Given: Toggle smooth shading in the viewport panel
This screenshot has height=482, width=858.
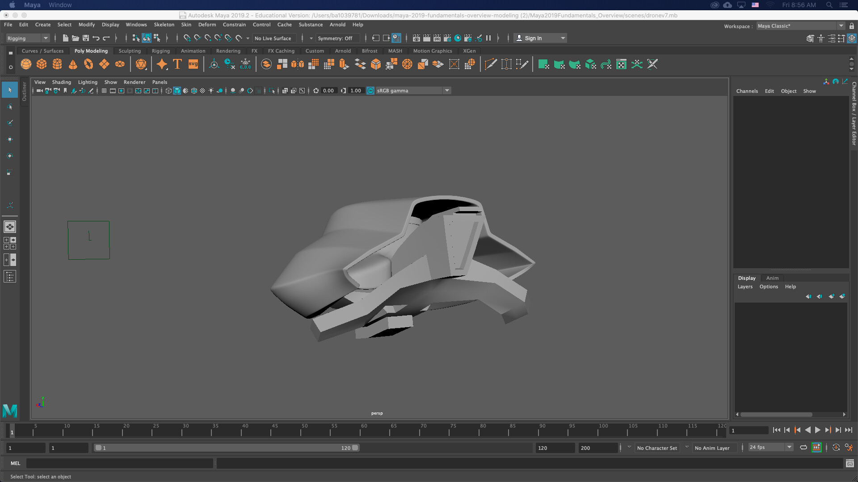Looking at the screenshot, I should tap(177, 91).
